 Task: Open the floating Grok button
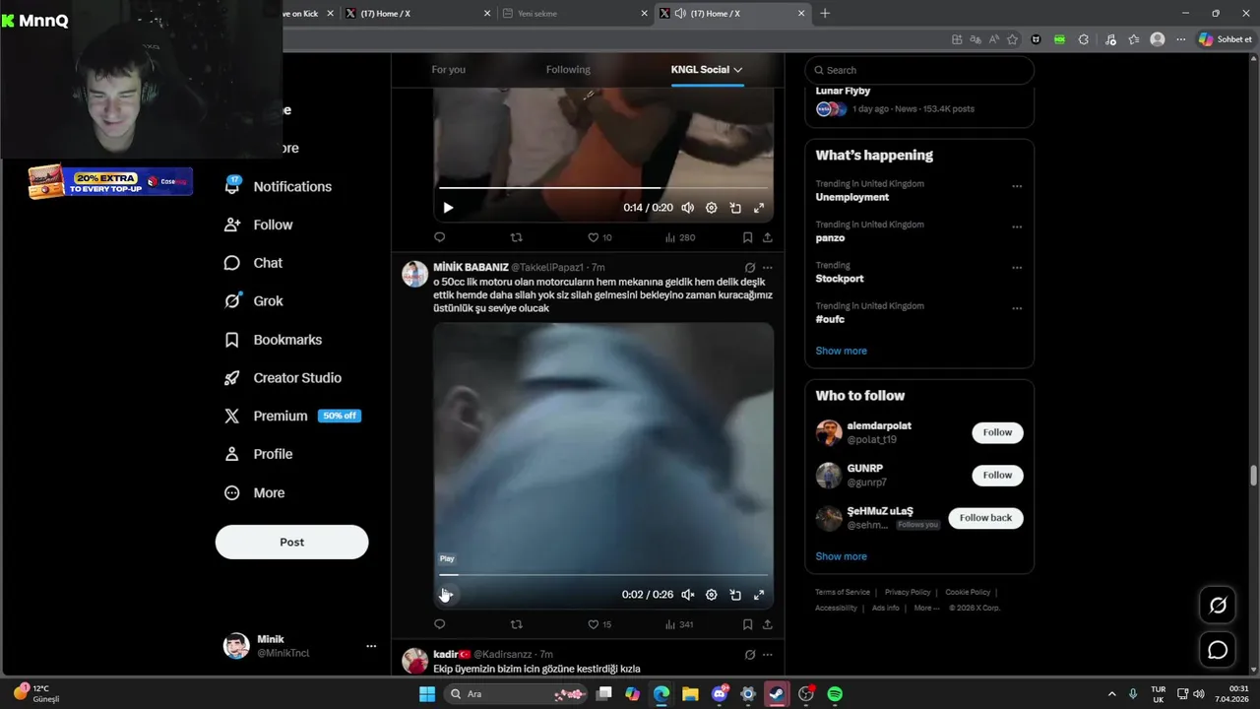coord(1218,606)
